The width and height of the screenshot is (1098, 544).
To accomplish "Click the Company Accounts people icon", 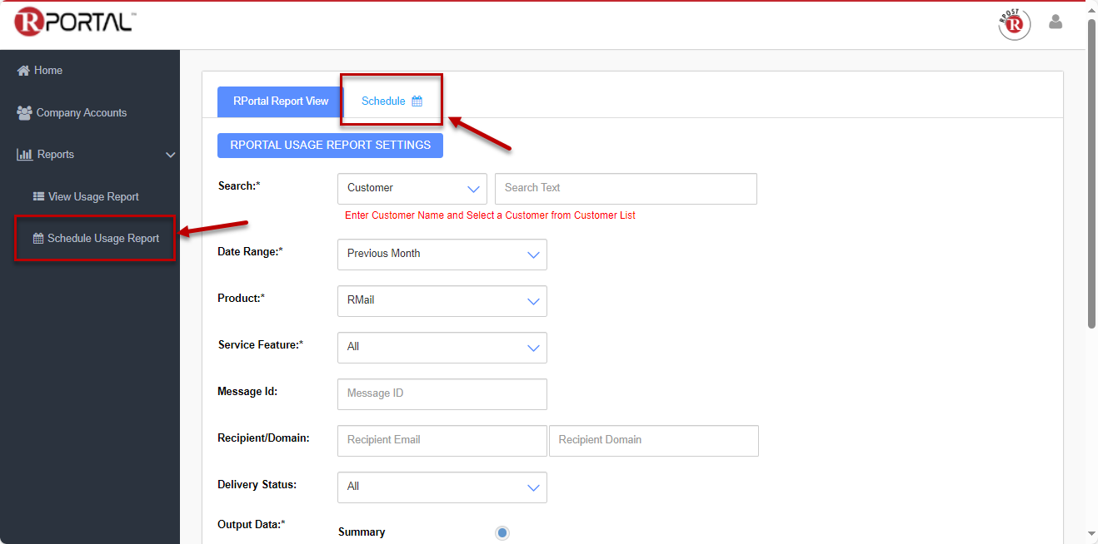I will [x=24, y=113].
